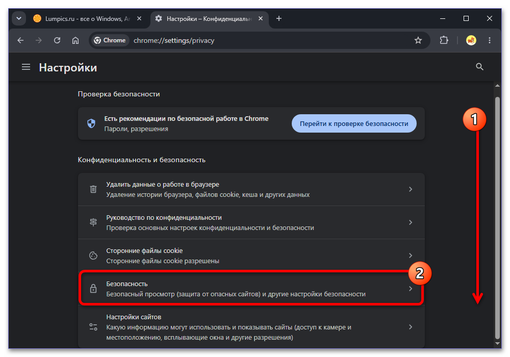The image size is (510, 357).
Task: Close the Настройки settings tab
Action: (261, 18)
